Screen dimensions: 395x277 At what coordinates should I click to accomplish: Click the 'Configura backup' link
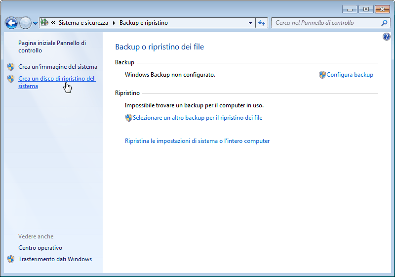[x=350, y=75]
